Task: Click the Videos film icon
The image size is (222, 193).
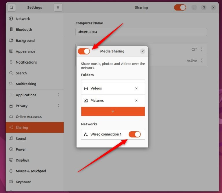Action: (x=86, y=89)
